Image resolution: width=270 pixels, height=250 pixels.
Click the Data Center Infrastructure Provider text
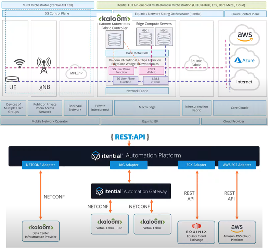41,235
